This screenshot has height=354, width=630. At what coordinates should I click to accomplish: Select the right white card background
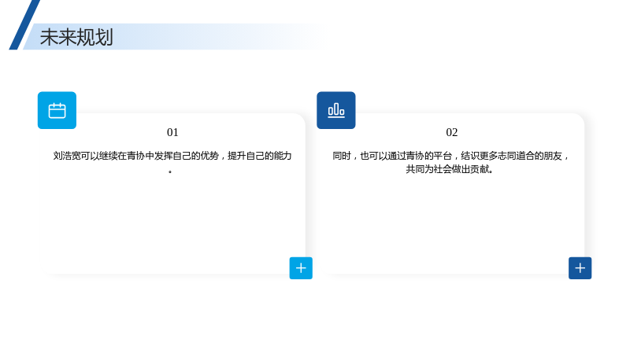pos(450,194)
